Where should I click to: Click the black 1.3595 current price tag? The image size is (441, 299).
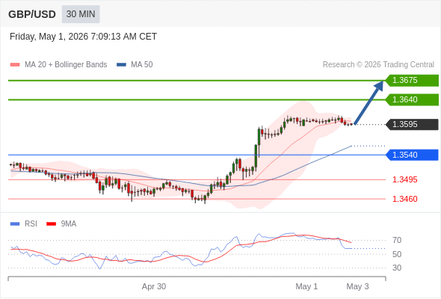(x=412, y=124)
